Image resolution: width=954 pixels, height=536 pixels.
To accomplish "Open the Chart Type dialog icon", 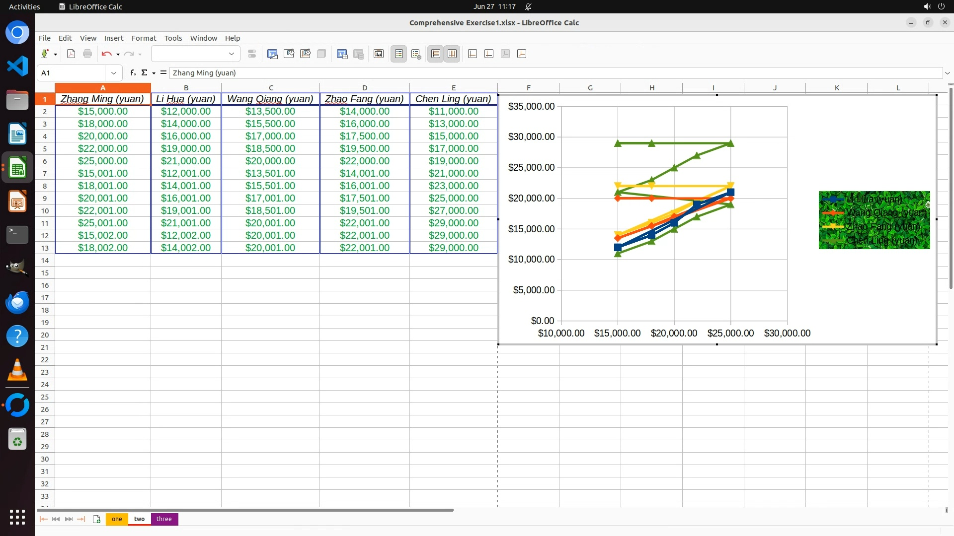I will (272, 54).
